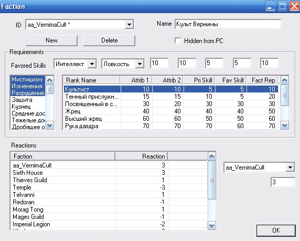
Task: Expand the Интеллект attribute dropdown
Action: point(92,64)
